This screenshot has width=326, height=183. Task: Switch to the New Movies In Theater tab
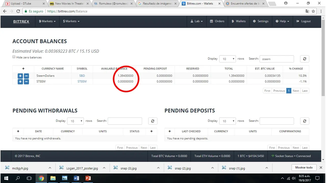click(x=69, y=4)
